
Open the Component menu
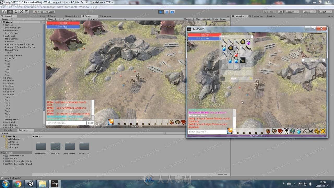[48, 7]
